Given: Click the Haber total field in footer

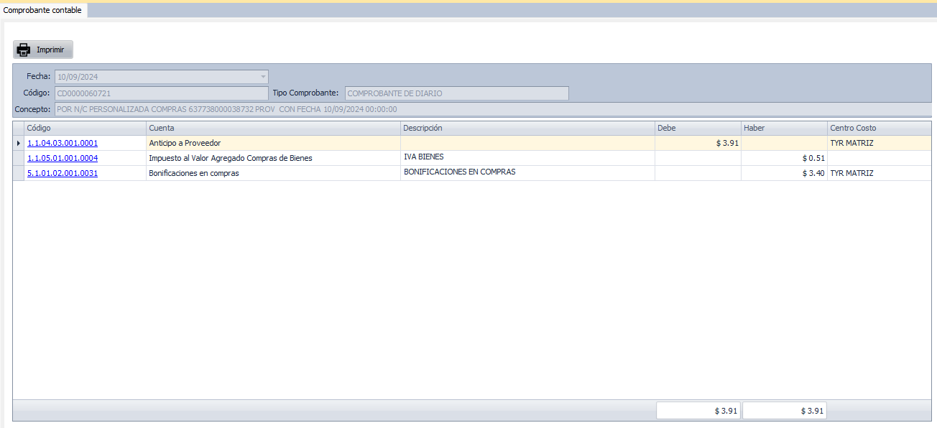Looking at the screenshot, I should click(784, 411).
